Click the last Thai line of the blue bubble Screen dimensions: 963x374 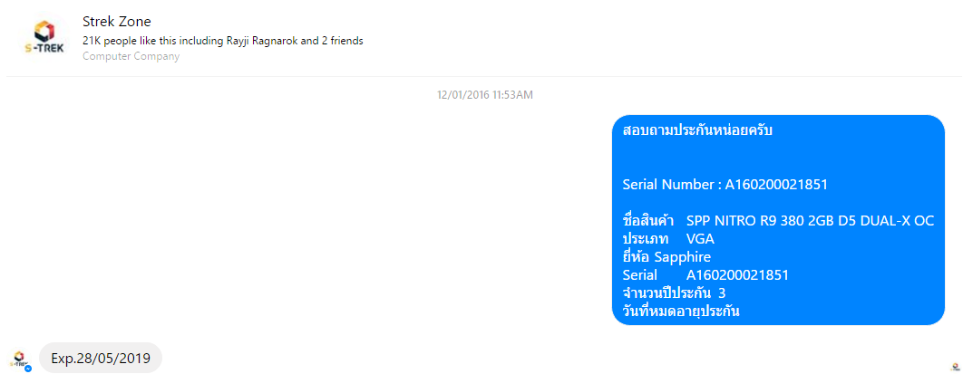(681, 312)
